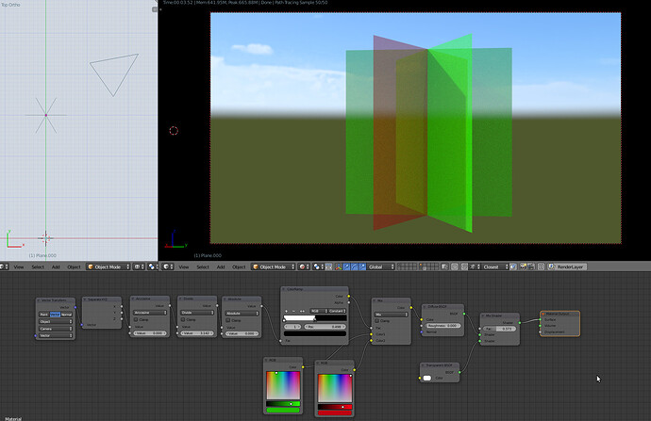
Task: Open right viewport editor type selector
Action: (167, 267)
